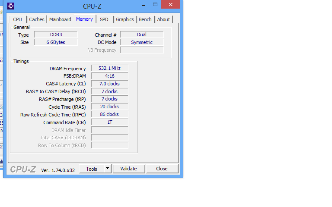
Task: Click the 20 clocks tRAS value
Action: 110,107
